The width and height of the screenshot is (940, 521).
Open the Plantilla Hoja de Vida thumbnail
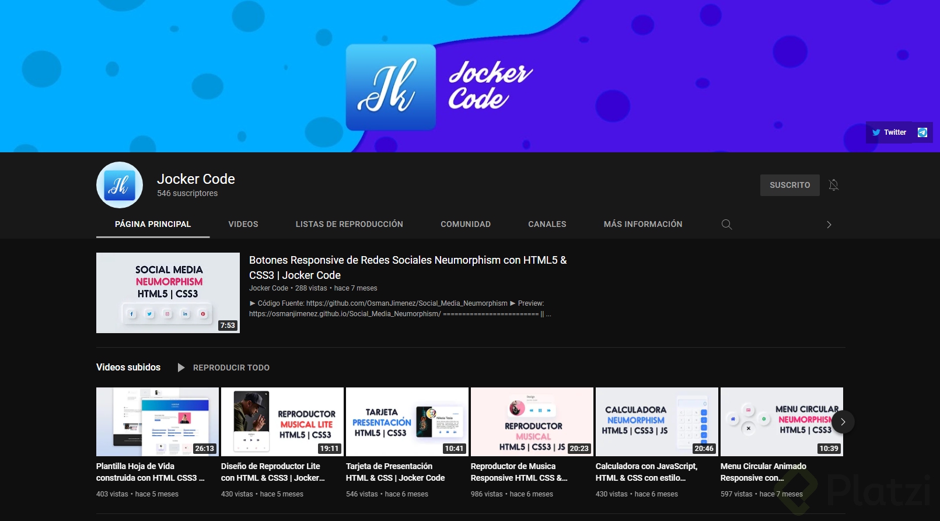158,422
